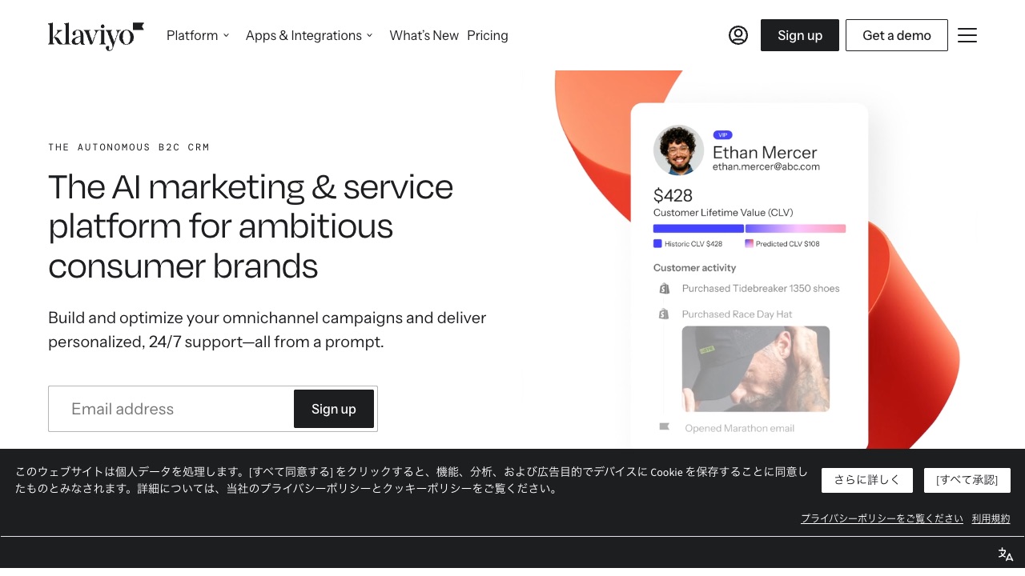Click the Get a demo button
The width and height of the screenshot is (1025, 576).
coord(897,35)
